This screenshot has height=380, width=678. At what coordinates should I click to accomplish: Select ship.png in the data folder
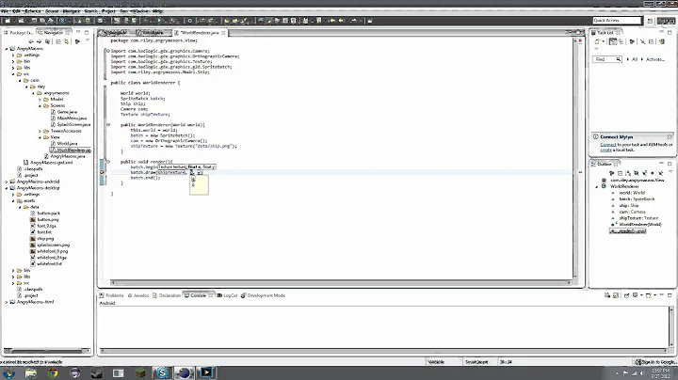pos(45,239)
